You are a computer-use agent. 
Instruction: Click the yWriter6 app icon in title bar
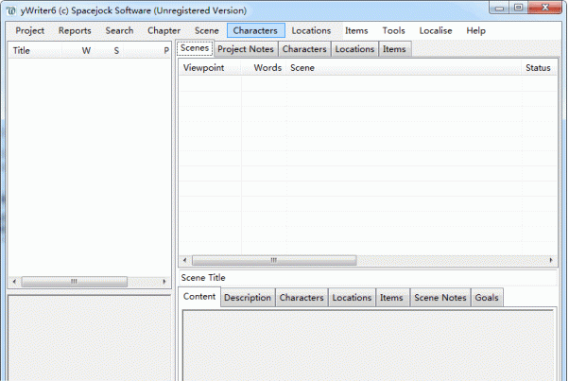click(10, 9)
